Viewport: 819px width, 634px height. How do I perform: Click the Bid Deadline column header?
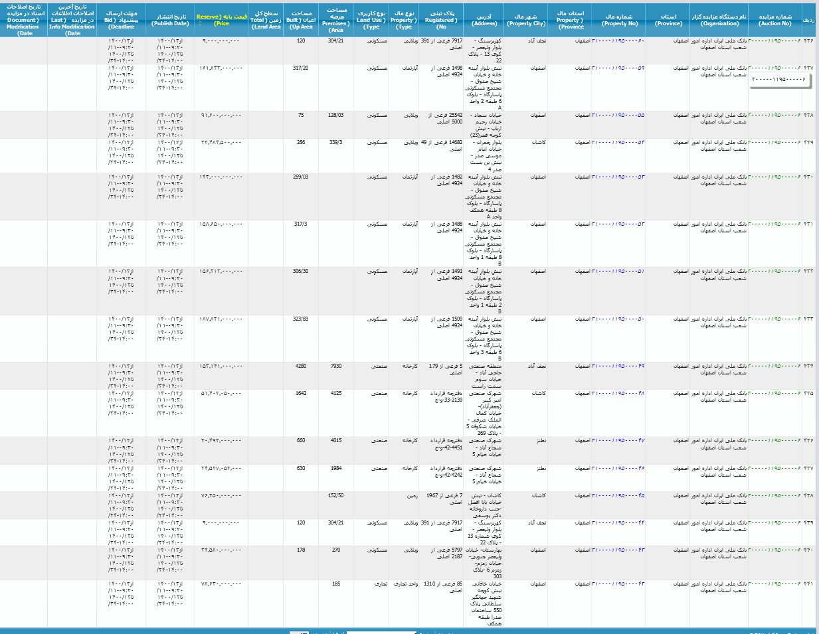(121, 20)
